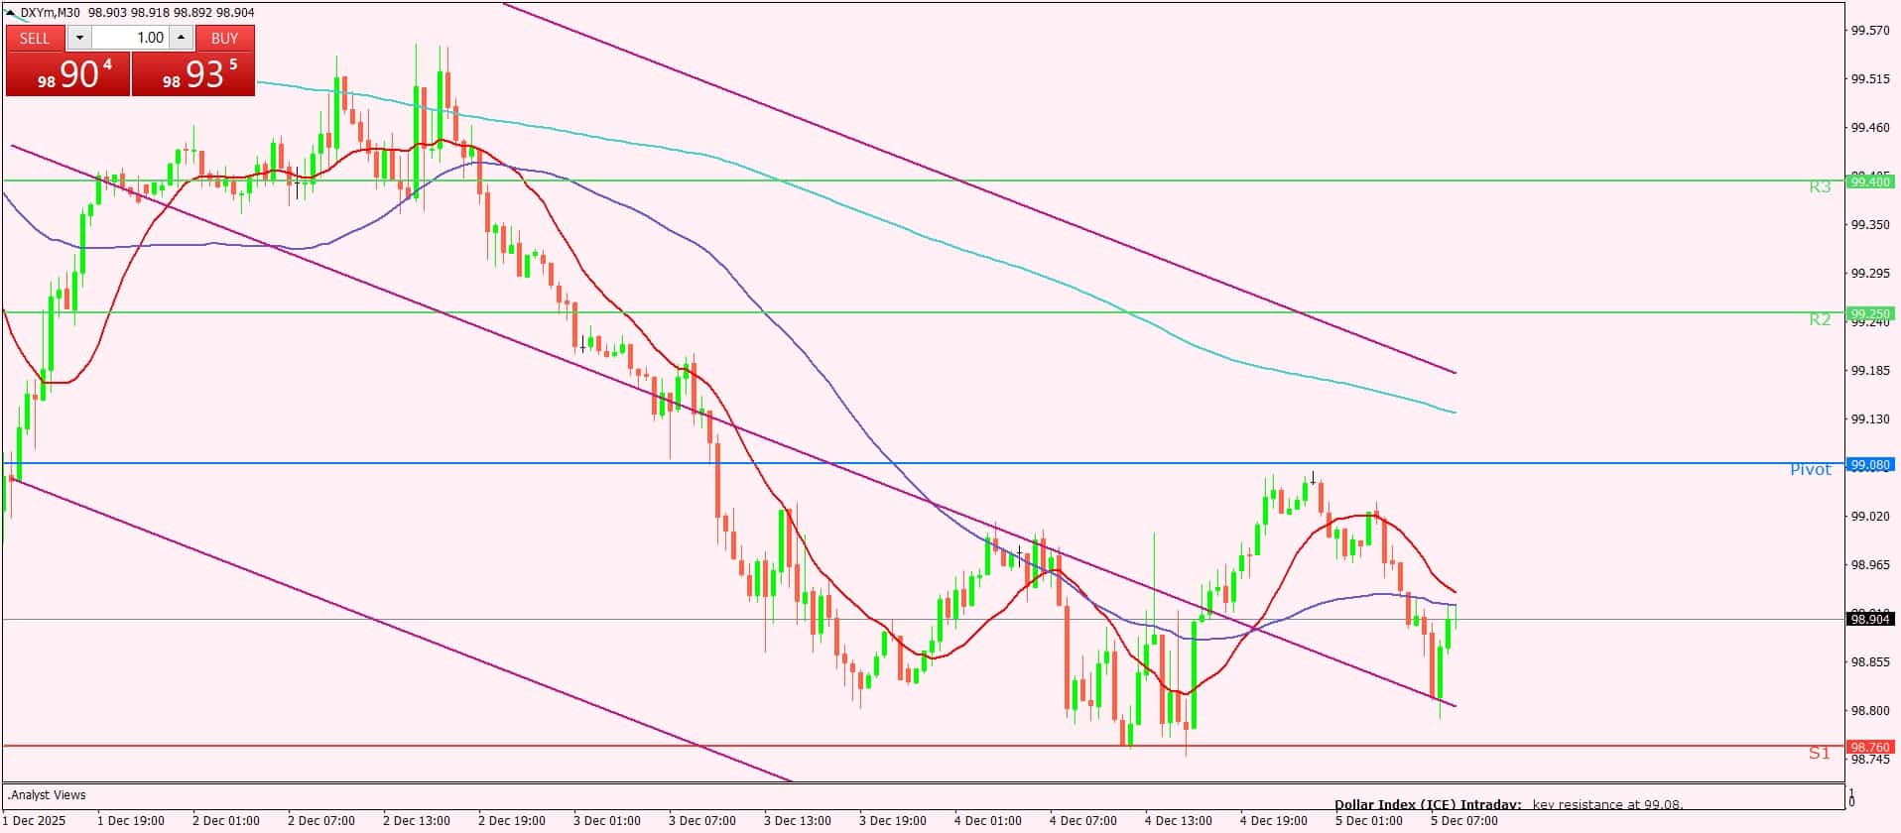This screenshot has height=833, width=1901.
Task: Click the 99.350 price scale value
Action: click(x=1870, y=225)
